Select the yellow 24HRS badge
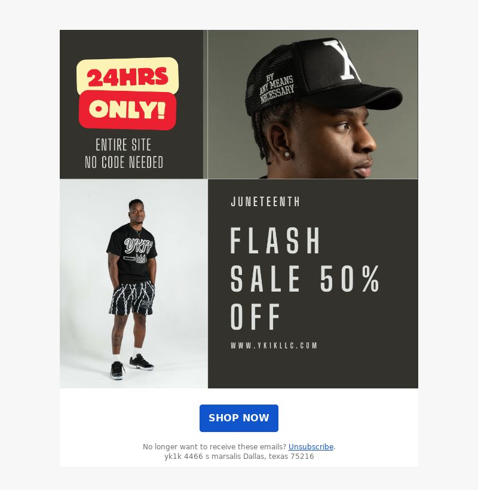Image resolution: width=478 pixels, height=490 pixels. [127, 76]
